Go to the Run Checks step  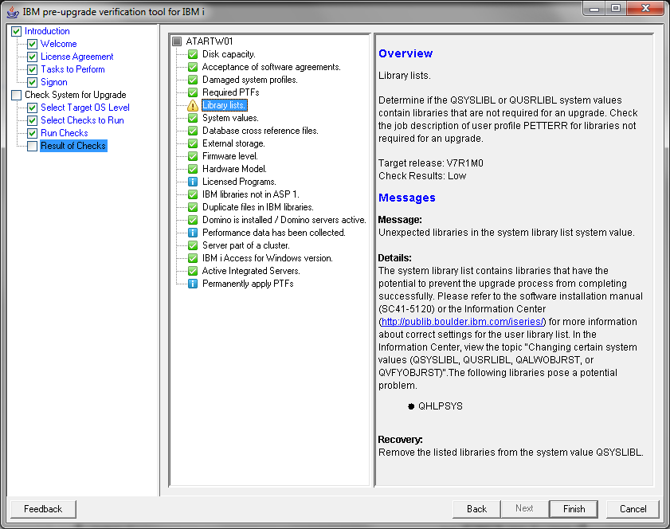[64, 133]
